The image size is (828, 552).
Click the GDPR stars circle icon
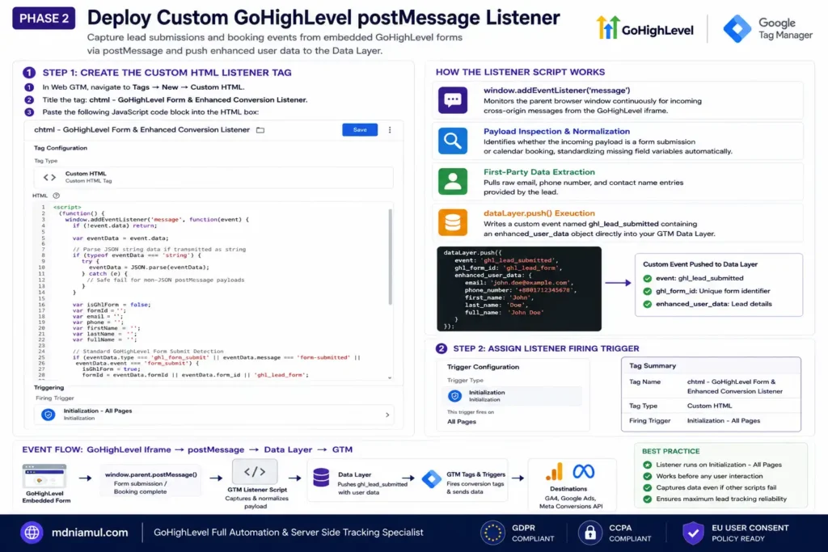492,533
